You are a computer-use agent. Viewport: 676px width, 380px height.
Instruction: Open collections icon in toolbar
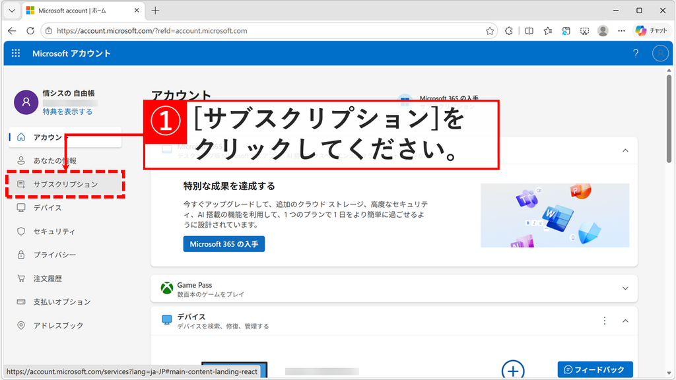click(x=566, y=30)
